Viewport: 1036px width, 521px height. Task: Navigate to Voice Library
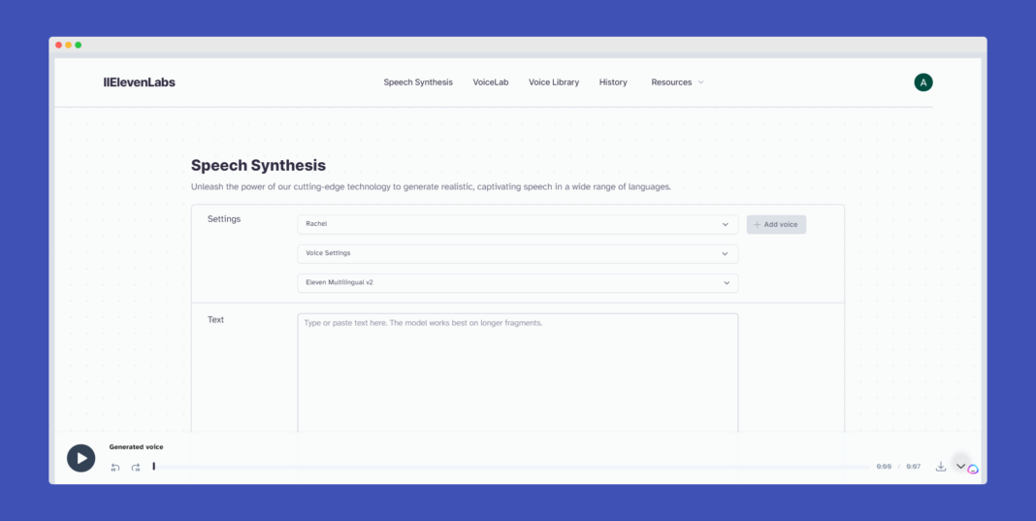tap(554, 82)
